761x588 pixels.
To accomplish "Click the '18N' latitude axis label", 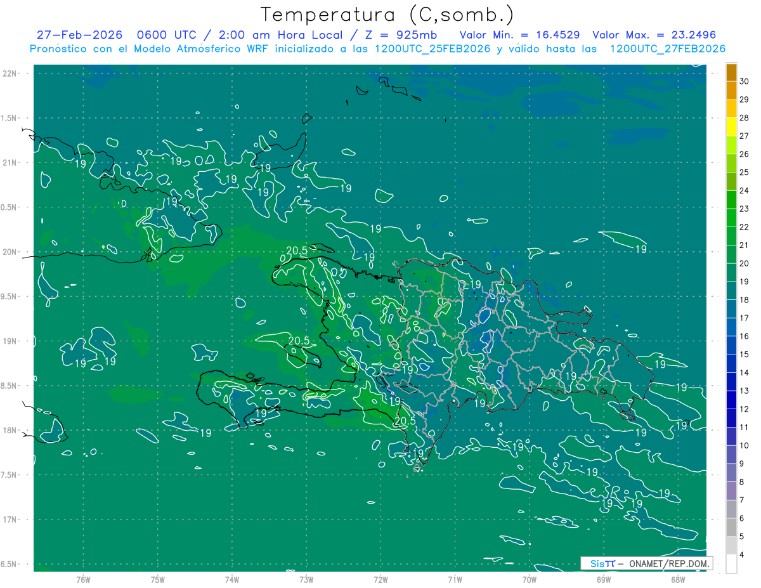I will (x=9, y=430).
